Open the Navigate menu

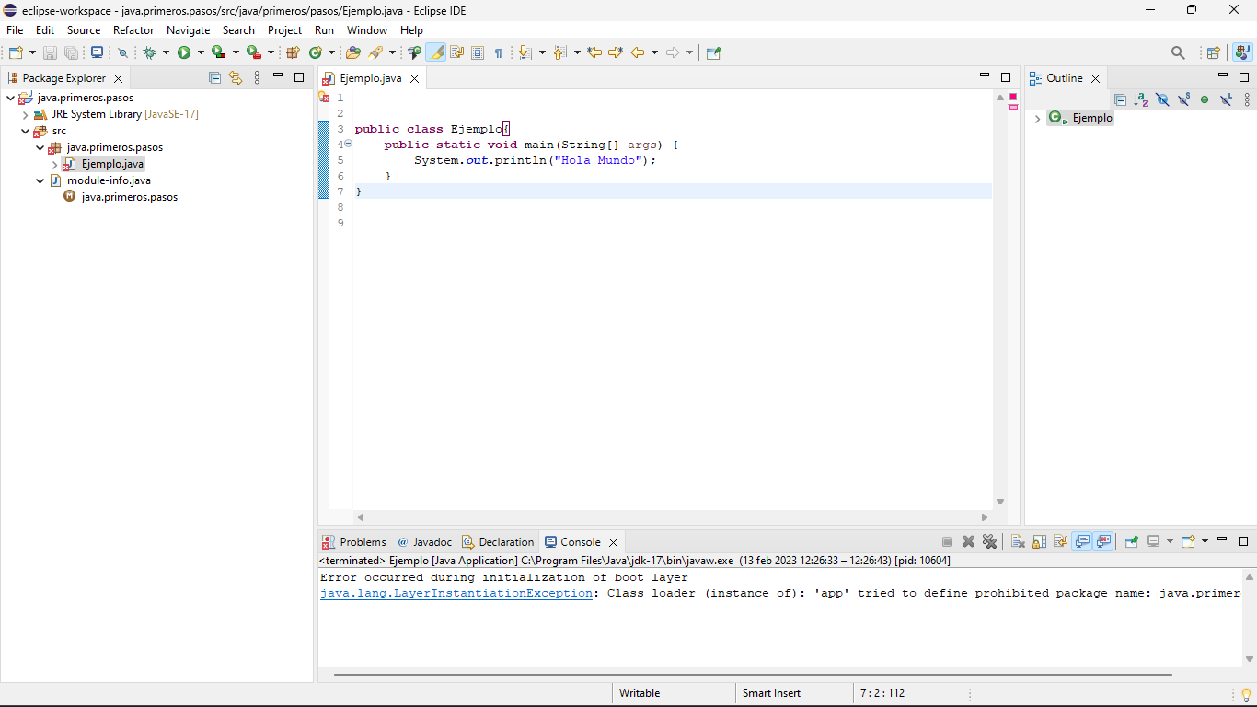tap(188, 30)
